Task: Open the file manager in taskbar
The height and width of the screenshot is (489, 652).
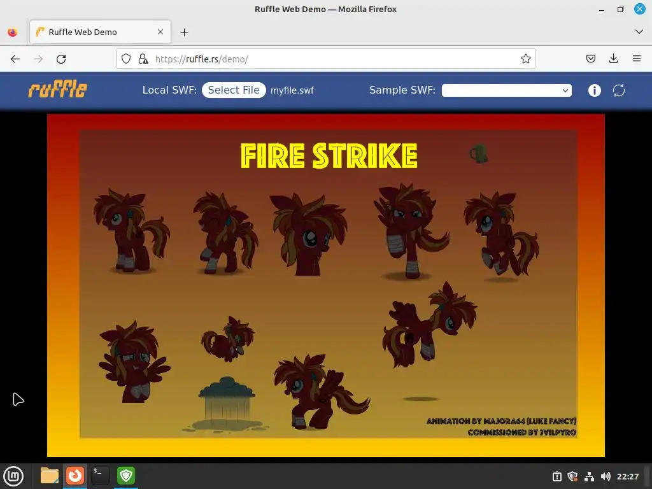Action: coord(50,476)
